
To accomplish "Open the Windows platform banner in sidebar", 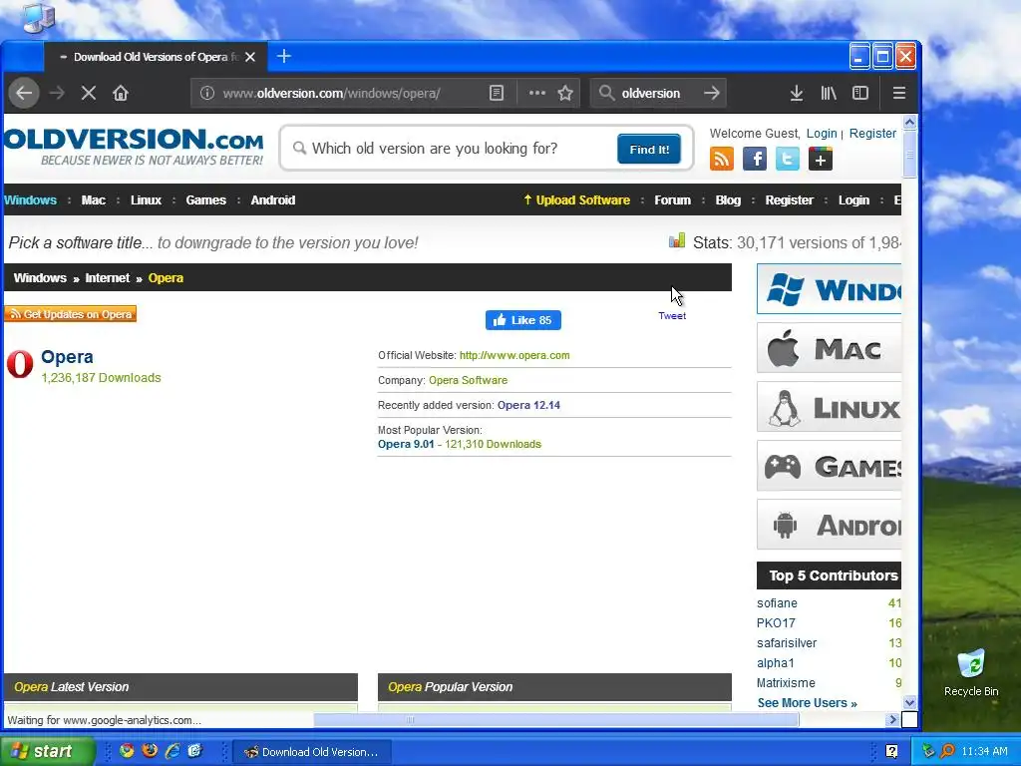I will pyautogui.click(x=829, y=289).
